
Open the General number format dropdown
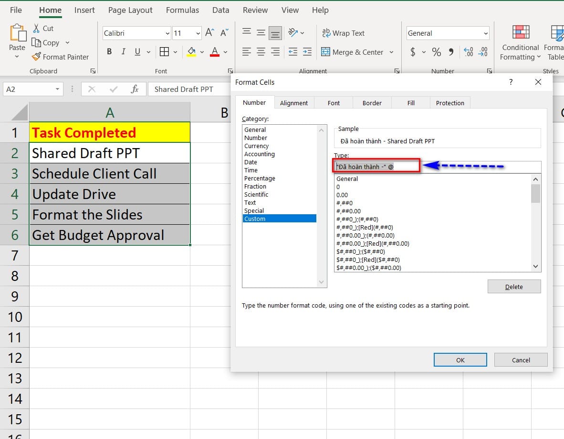click(486, 33)
